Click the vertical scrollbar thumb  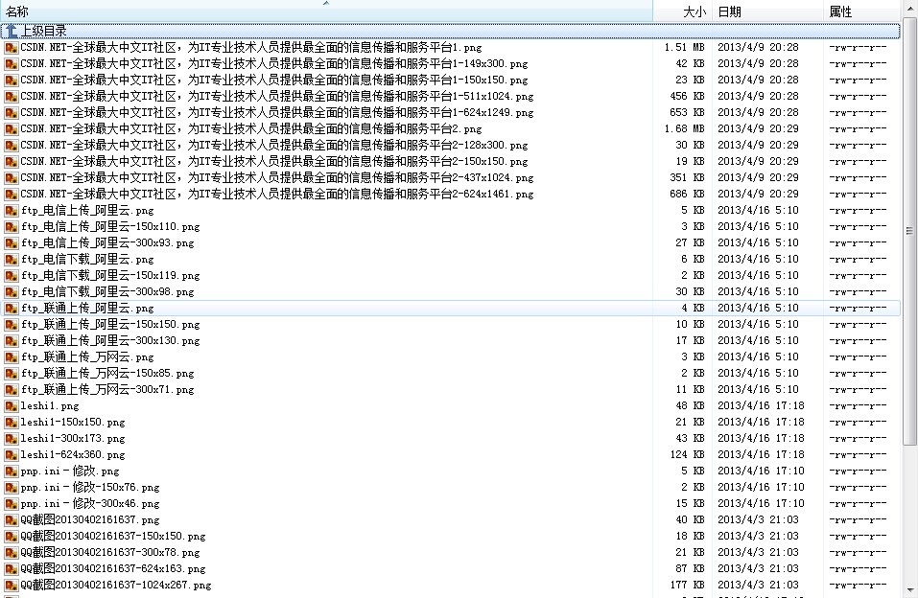click(x=909, y=231)
